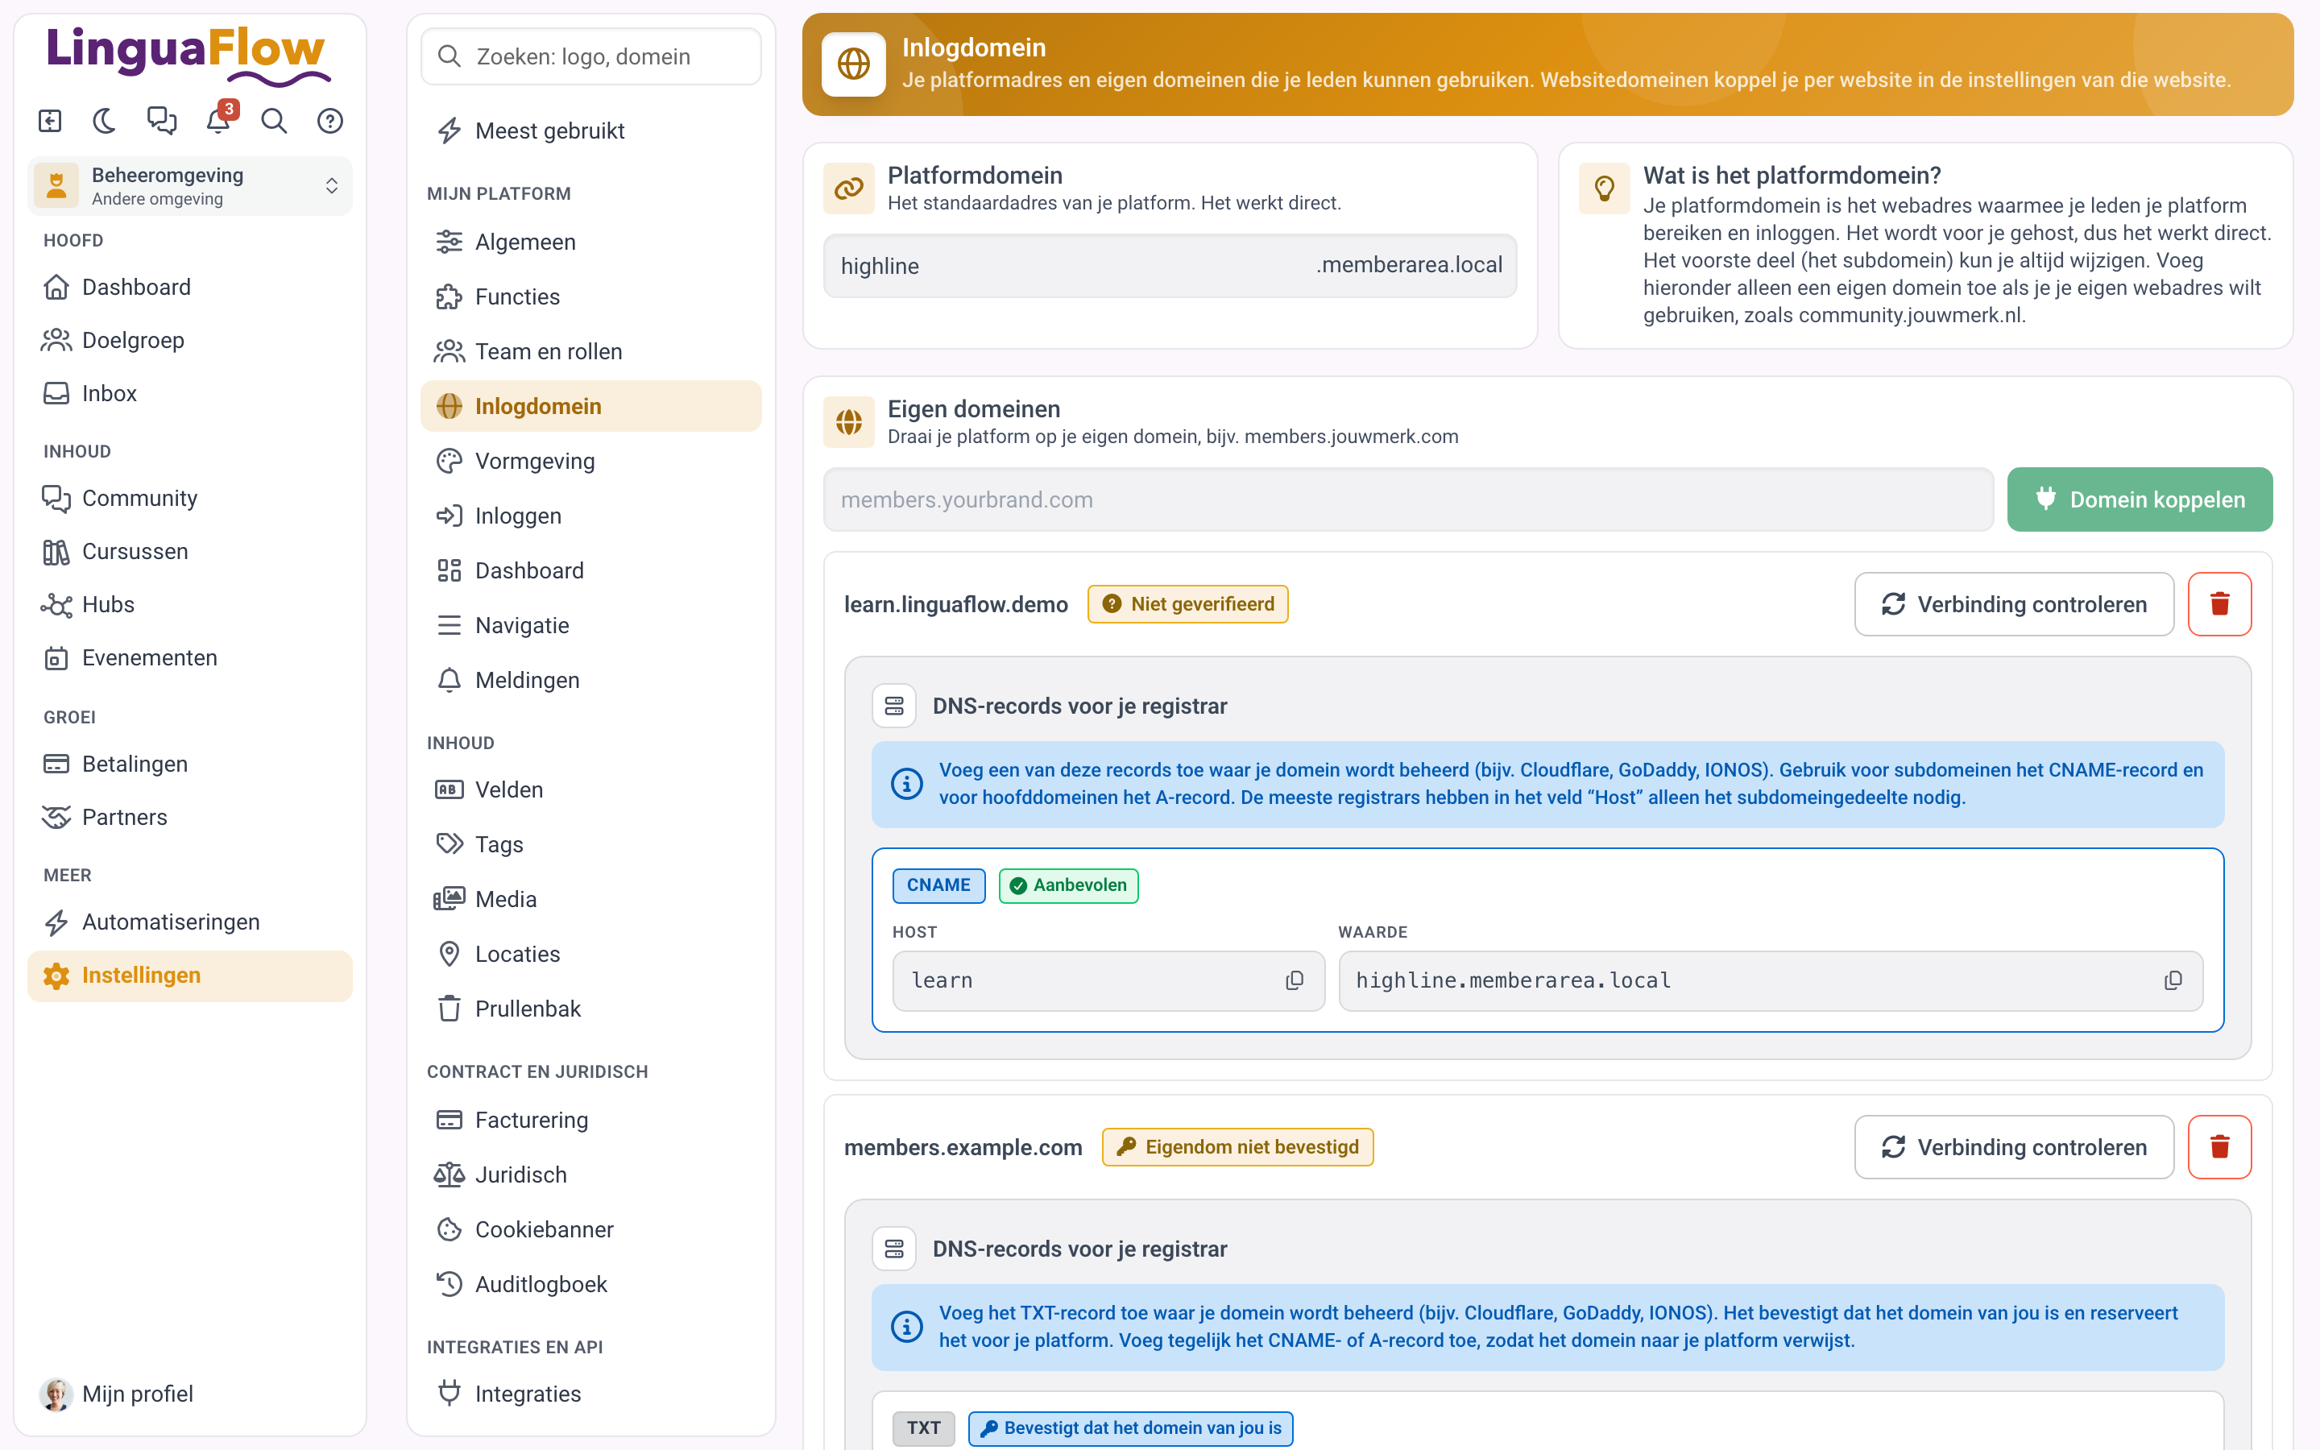The height and width of the screenshot is (1450, 2320).
Task: Click the magnifier search icon in top bar
Action: (x=274, y=121)
